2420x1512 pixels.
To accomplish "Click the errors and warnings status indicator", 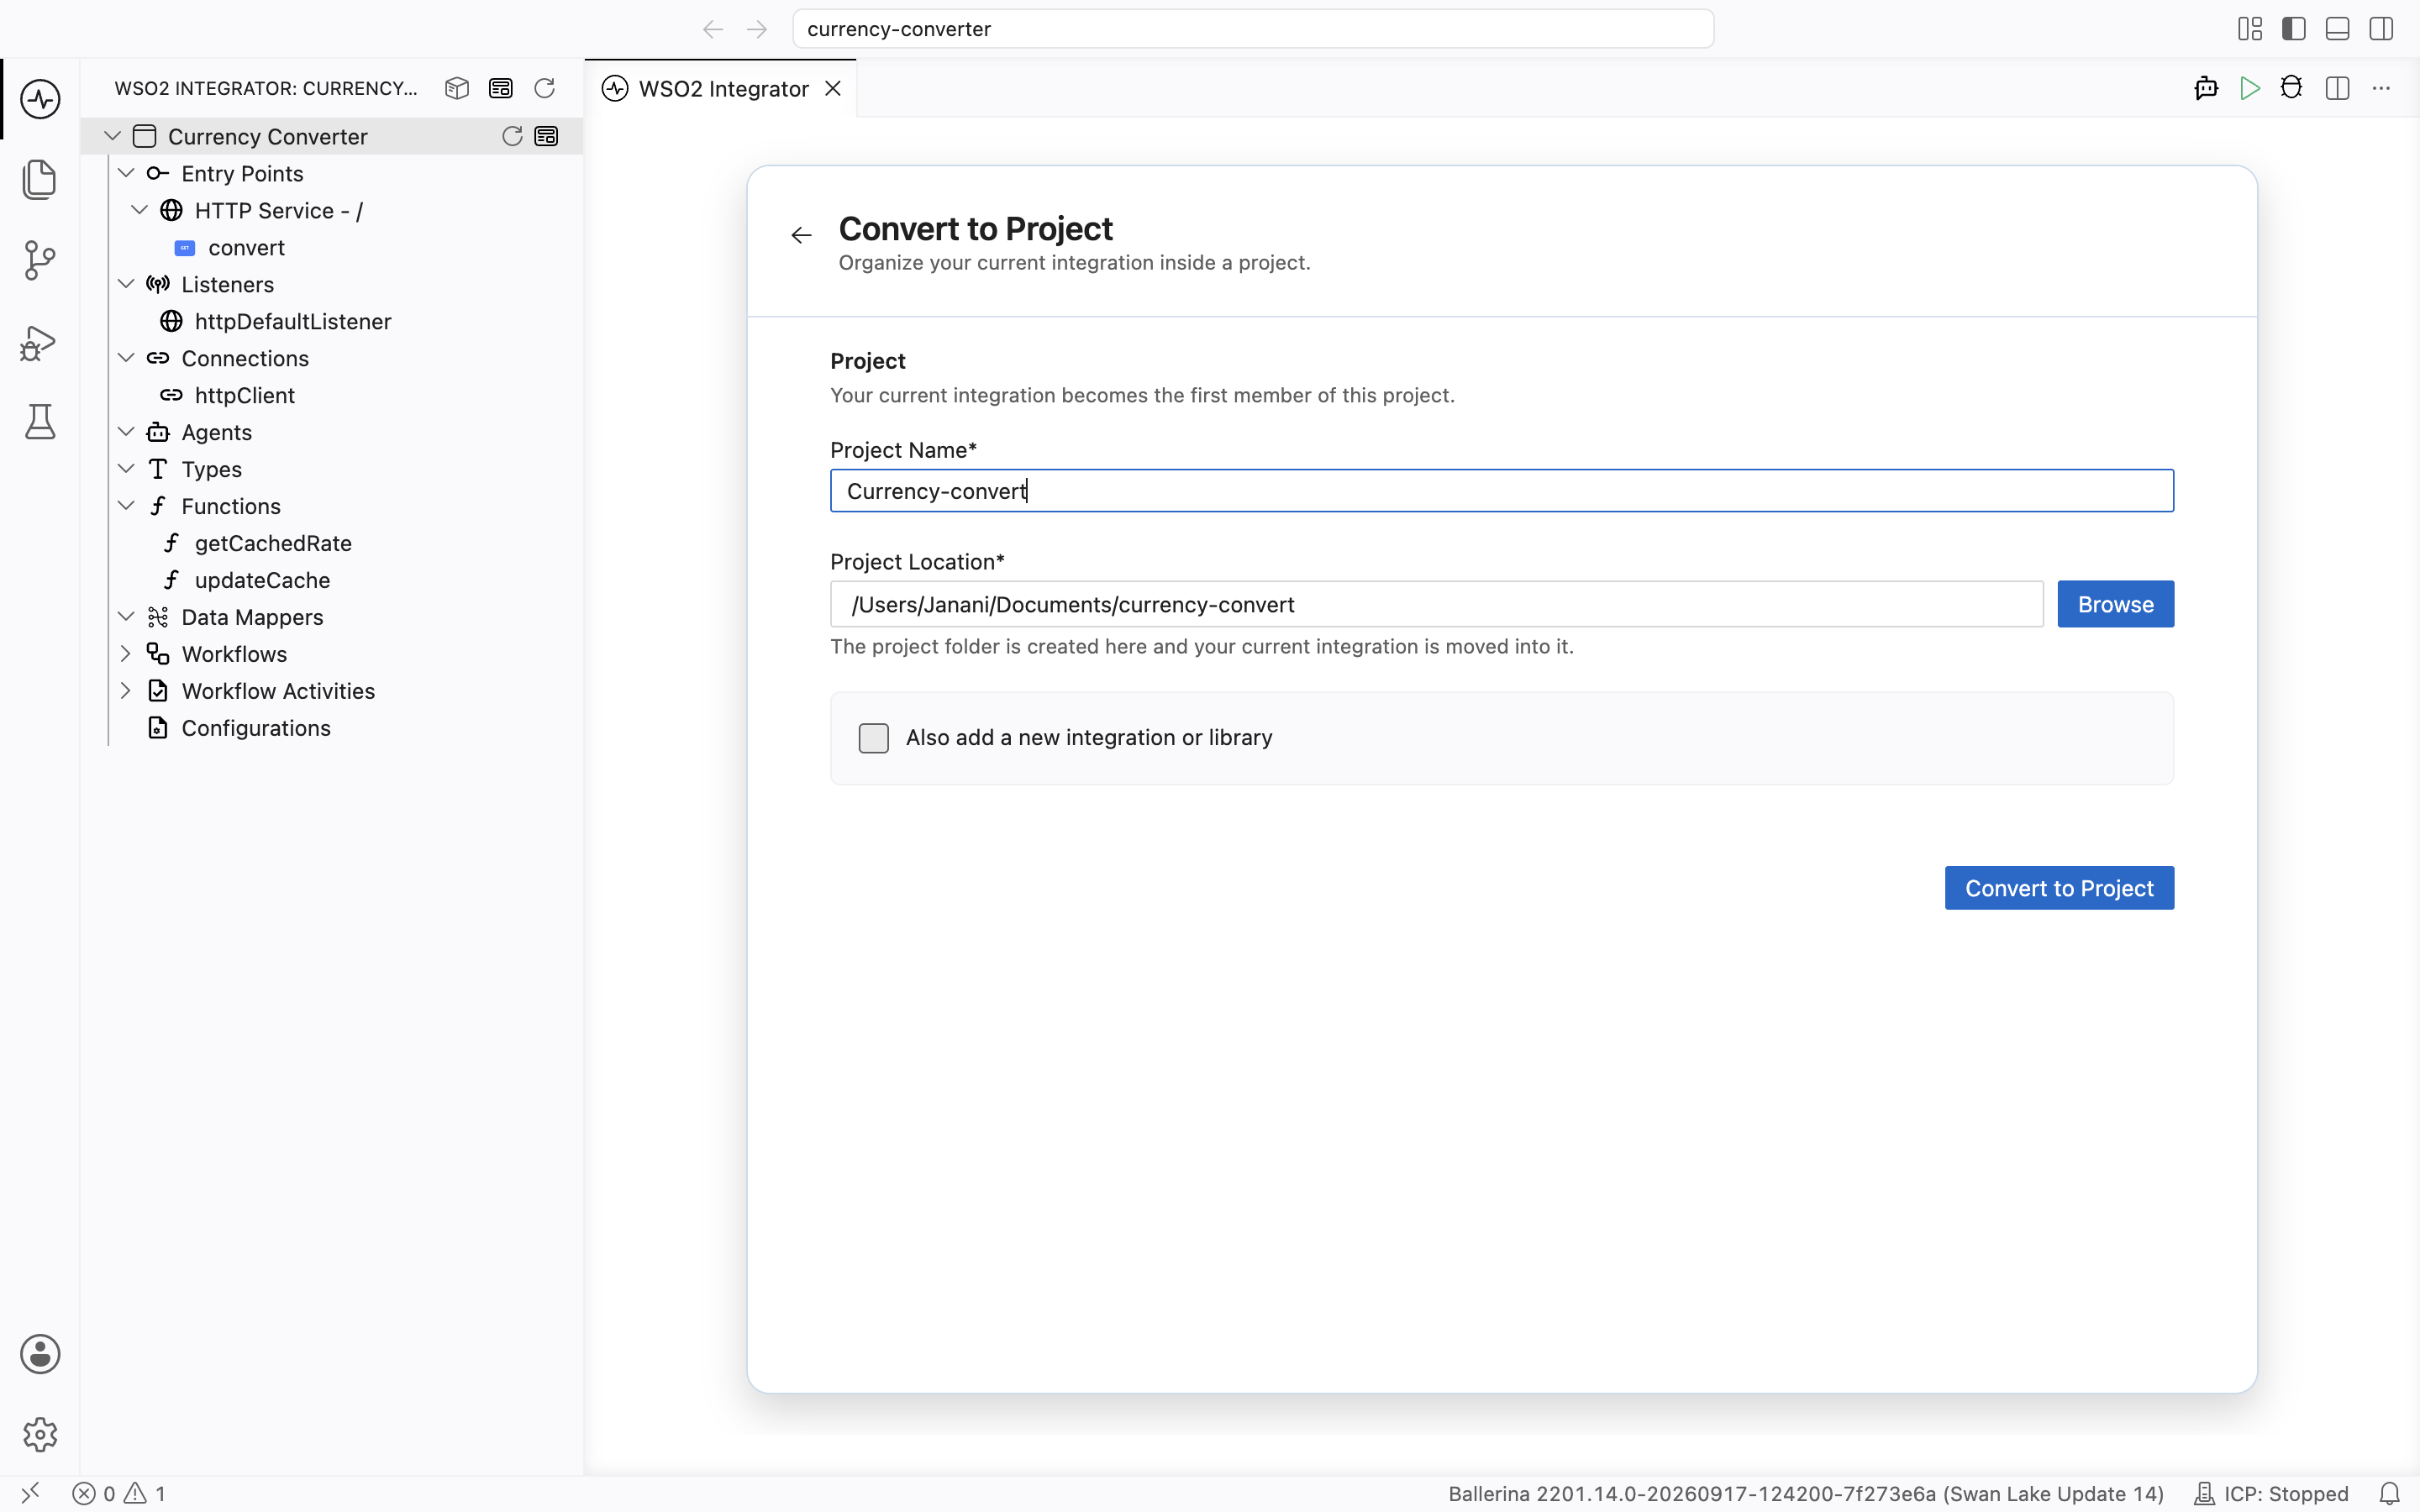I will (x=119, y=1494).
